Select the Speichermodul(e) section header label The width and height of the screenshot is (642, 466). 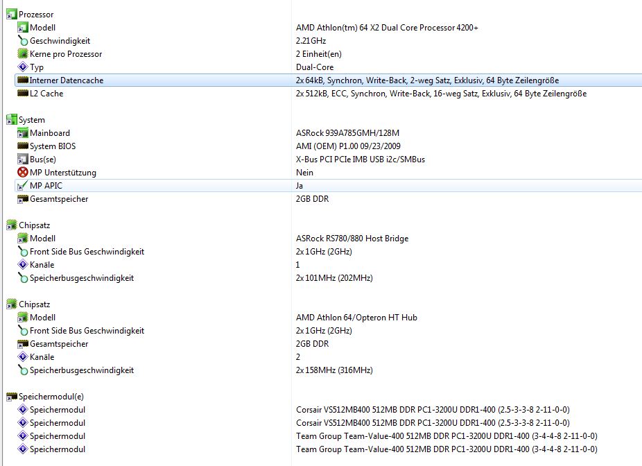pos(52,397)
